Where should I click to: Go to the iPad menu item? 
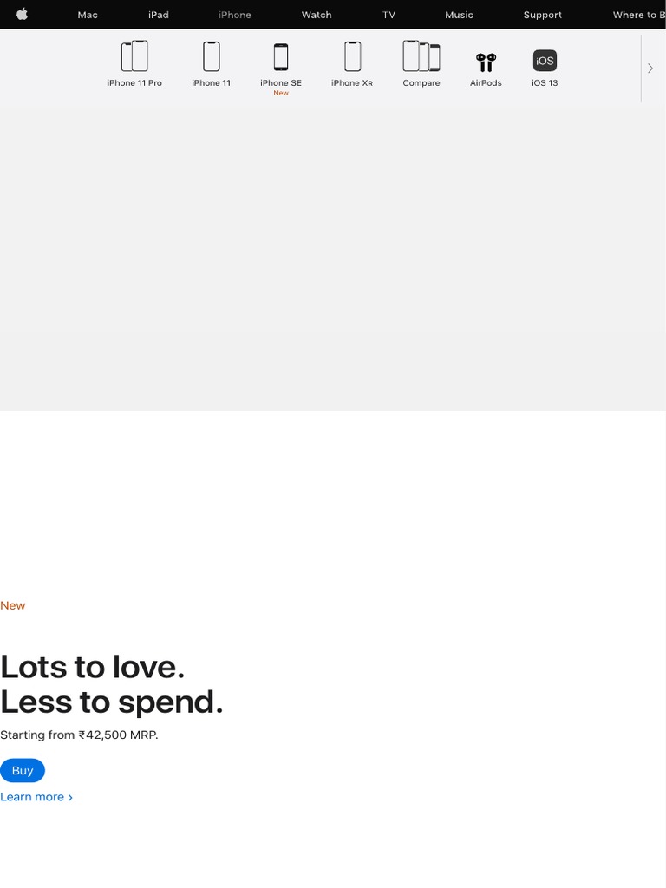pyautogui.click(x=159, y=15)
